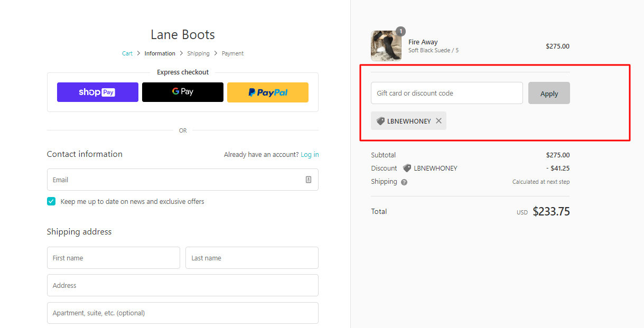Click quantity badge on Fire Away thumbnail

(400, 31)
